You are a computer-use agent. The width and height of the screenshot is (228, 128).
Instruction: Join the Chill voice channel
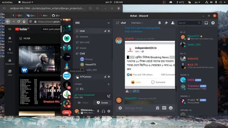(82, 54)
